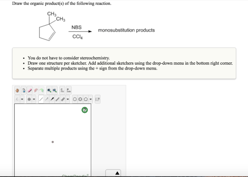This screenshot has width=248, height=177.
Task: Click the Copy button in sketcher toolbar
Action: 62,90
